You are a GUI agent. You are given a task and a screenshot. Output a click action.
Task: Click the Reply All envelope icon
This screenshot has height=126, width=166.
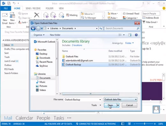pos(53,15)
